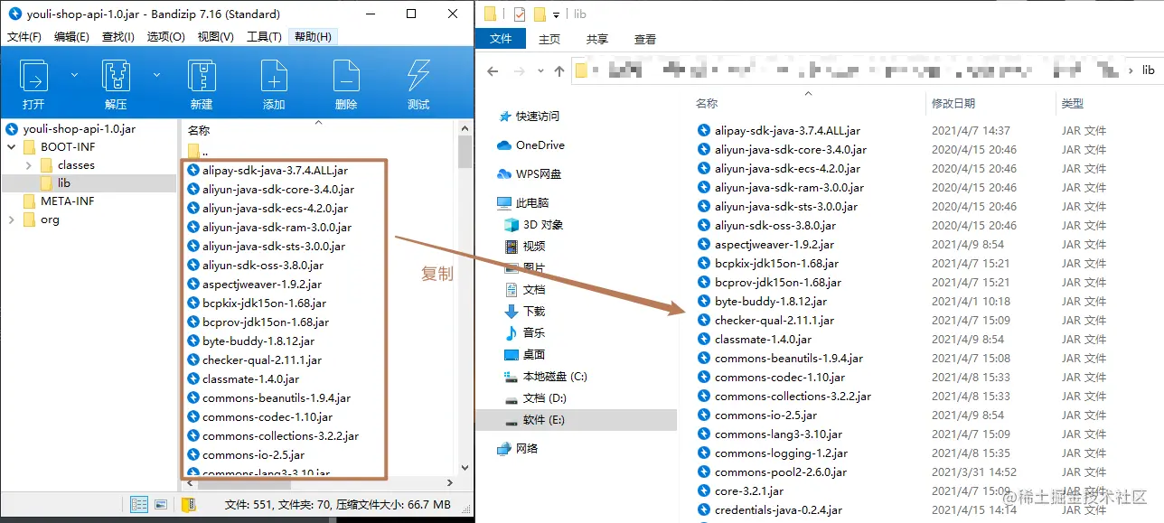The width and height of the screenshot is (1164, 523).
Task: Click the 名称 column header in Bandizip
Action: tap(199, 130)
